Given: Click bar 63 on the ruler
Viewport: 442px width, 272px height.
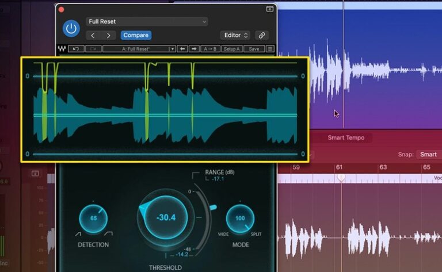Looking at the screenshot, I should pos(383,167).
